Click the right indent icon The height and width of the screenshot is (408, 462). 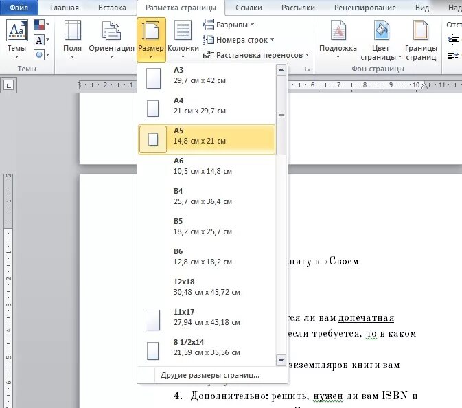point(453,55)
